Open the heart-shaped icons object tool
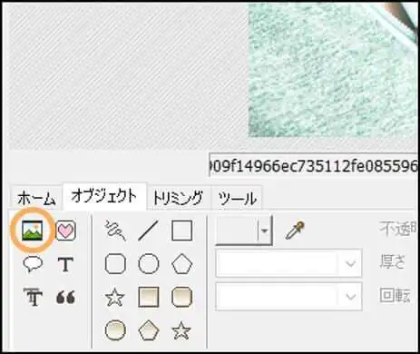 tap(66, 231)
